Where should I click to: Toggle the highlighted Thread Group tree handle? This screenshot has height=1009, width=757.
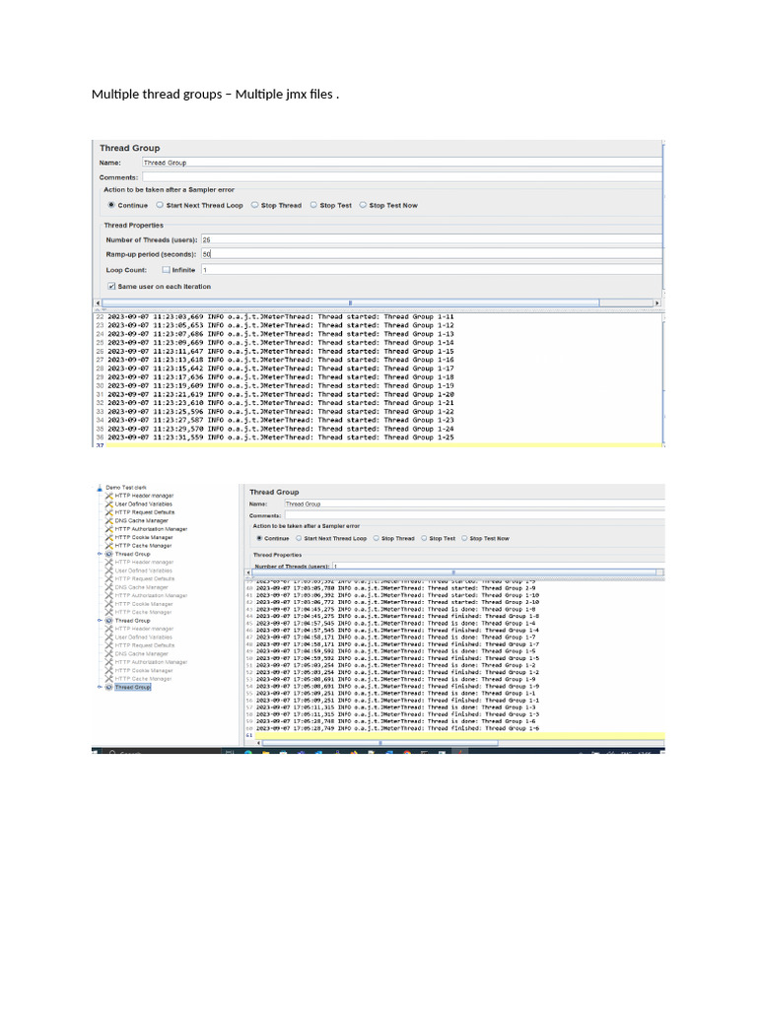[100, 687]
